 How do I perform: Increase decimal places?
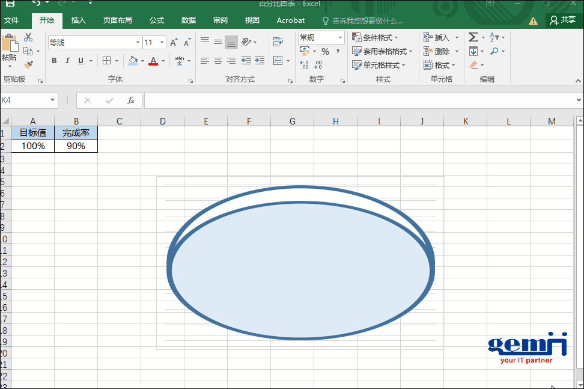(304, 65)
